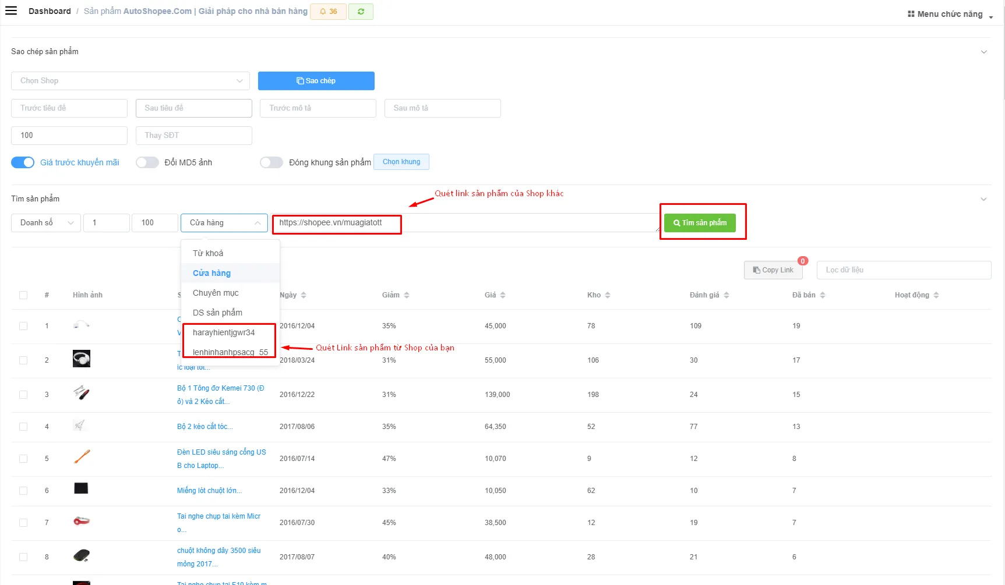Screen dimensions: 1005x585
Task: Enable the Đổi MD5 ảnh switch
Action: pyautogui.click(x=147, y=162)
